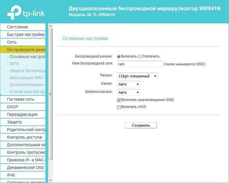Open the Режим dropdown 11bgn смешанный
229x183 pixels.
tap(137, 76)
